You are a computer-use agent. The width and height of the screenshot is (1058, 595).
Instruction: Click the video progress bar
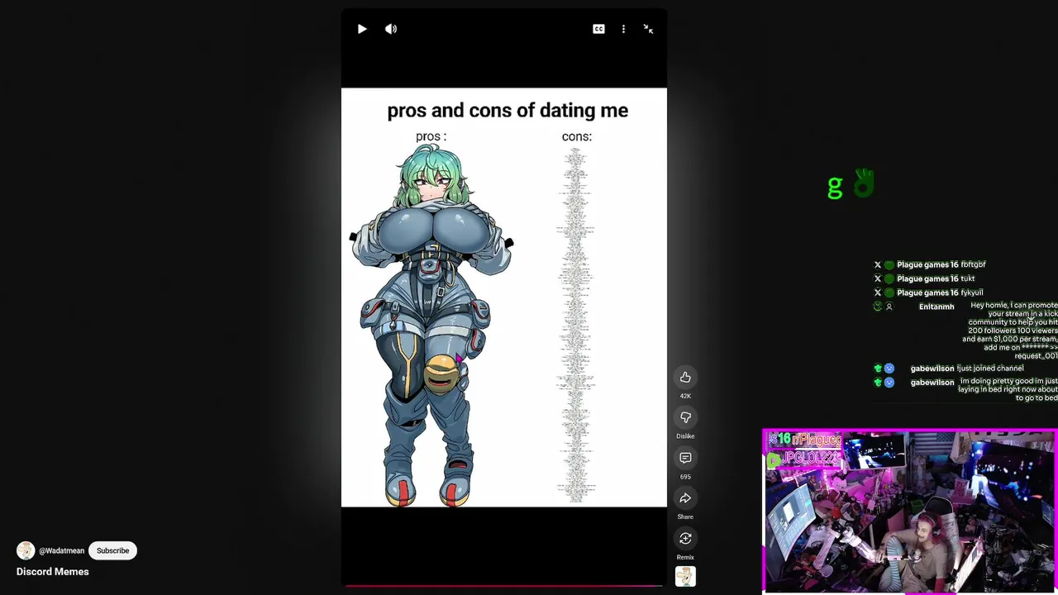504,586
